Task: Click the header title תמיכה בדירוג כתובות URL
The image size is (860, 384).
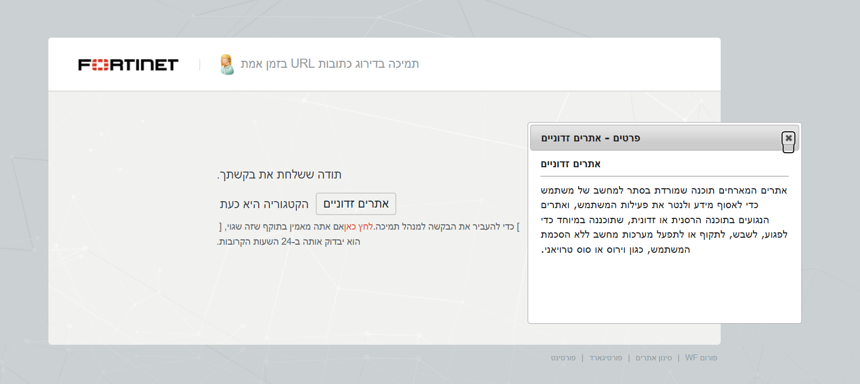Action: (329, 64)
